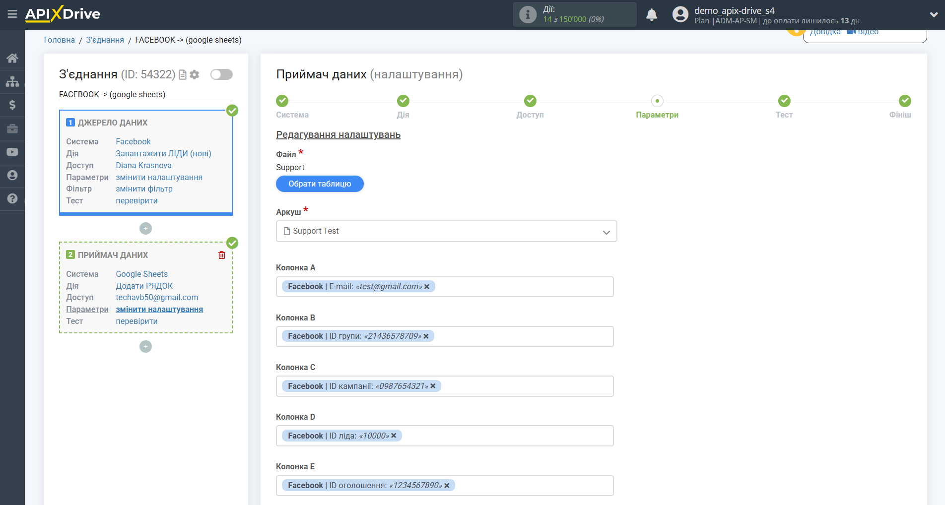The width and height of the screenshot is (945, 505).
Task: Remove the ID кампанії tag from Column C
Action: [433, 386]
